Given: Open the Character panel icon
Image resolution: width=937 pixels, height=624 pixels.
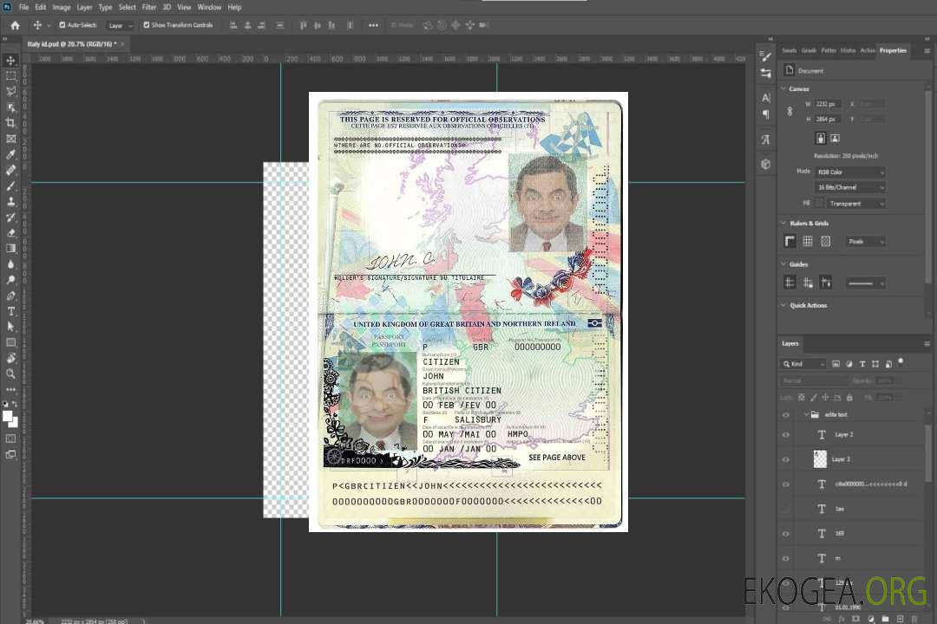Looking at the screenshot, I should [x=766, y=97].
